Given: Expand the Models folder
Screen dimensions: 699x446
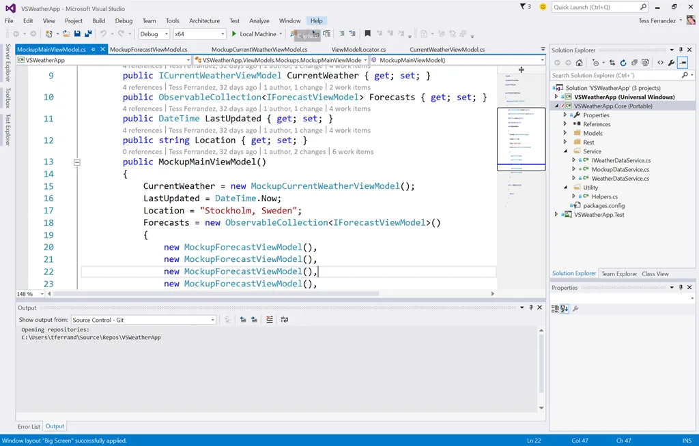Looking at the screenshot, I should [x=565, y=133].
